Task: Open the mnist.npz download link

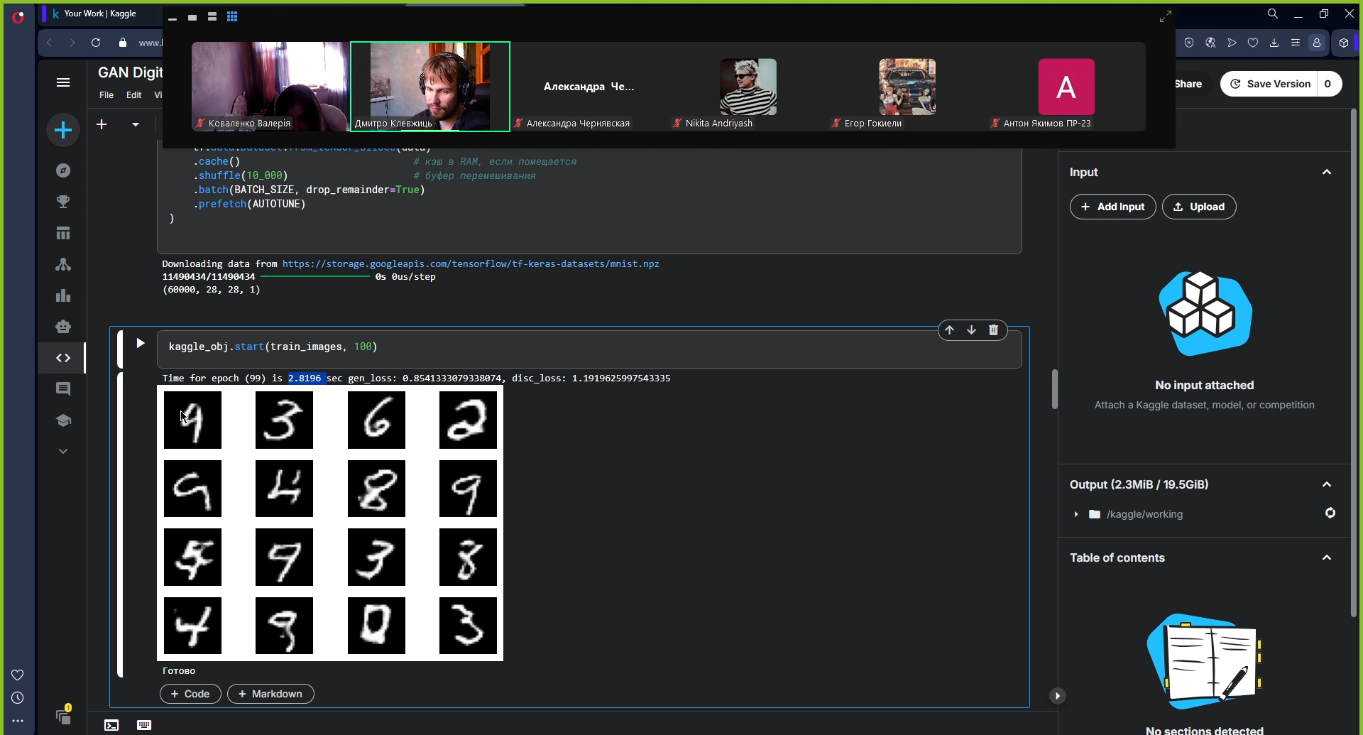Action: (x=471, y=264)
